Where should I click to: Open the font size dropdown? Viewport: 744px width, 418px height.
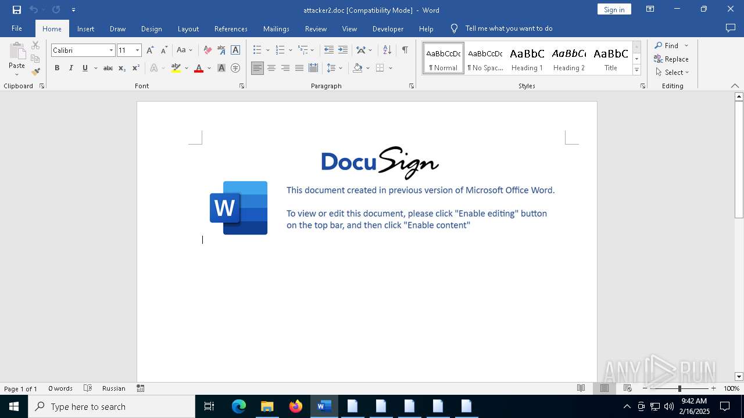[x=138, y=51]
